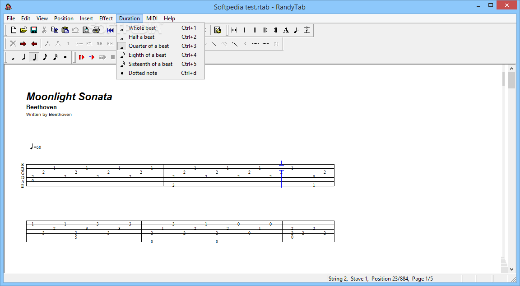520x286 pixels.
Task: Click the red right arrow icon
Action: point(23,44)
